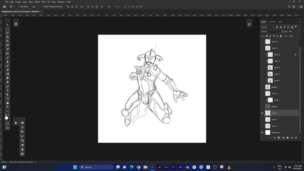Image resolution: width=304 pixels, height=171 pixels.
Task: Open the Window menu
Action: pyautogui.click(x=61, y=2)
